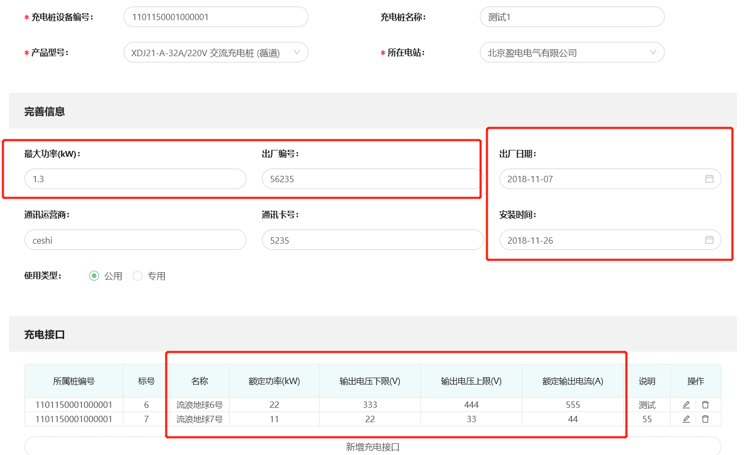Select 标号 cell 6
This screenshot has width=747, height=455.
pyautogui.click(x=146, y=405)
